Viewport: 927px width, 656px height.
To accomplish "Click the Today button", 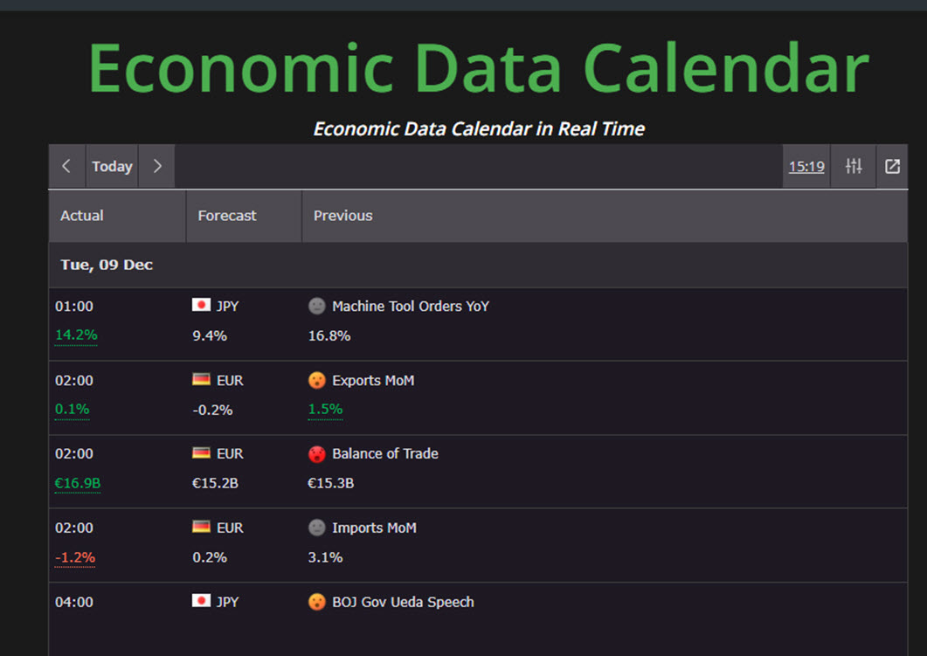I will (x=112, y=166).
